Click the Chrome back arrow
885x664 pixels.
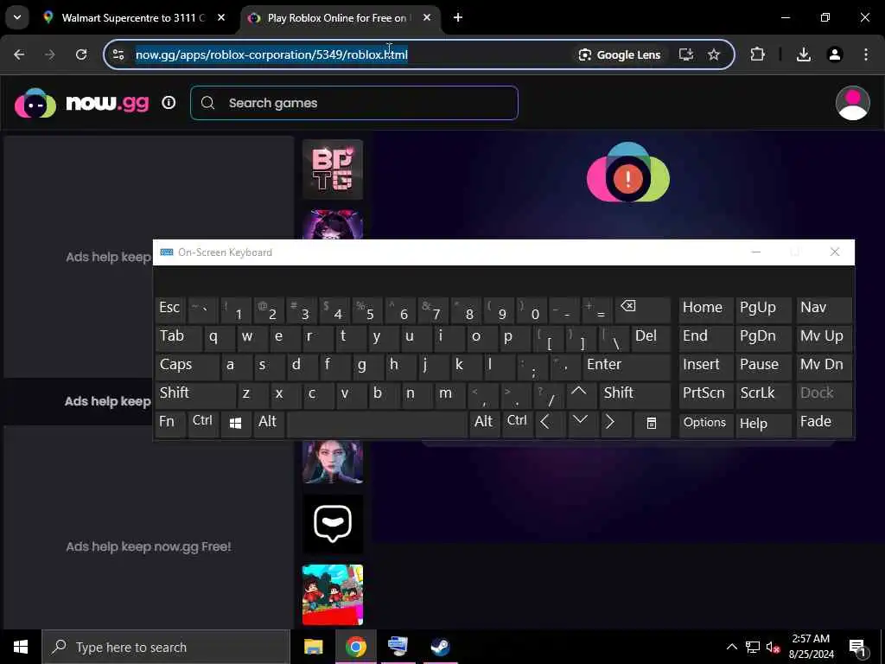(x=19, y=54)
